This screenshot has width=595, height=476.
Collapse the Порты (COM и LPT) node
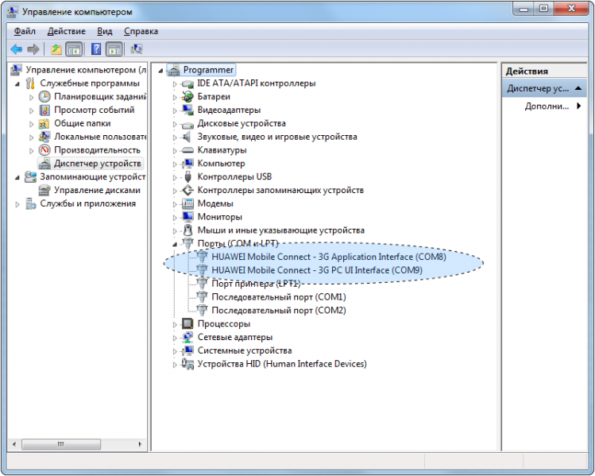tap(175, 244)
